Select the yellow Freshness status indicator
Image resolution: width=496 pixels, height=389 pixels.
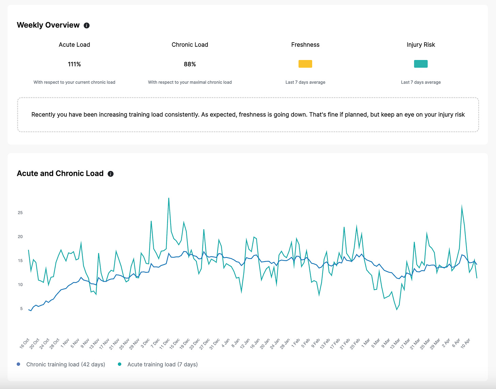[305, 64]
